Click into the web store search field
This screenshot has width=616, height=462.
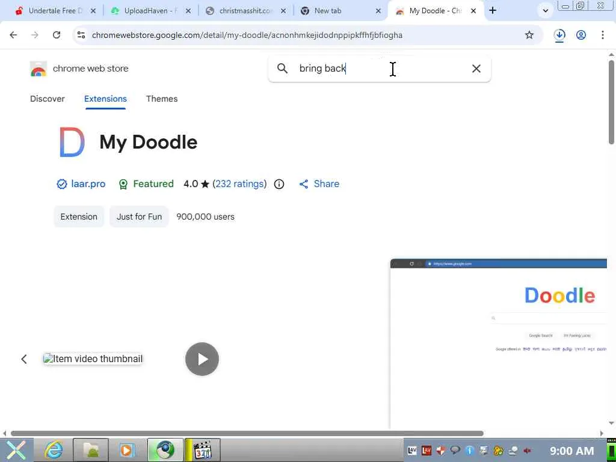coord(379,69)
